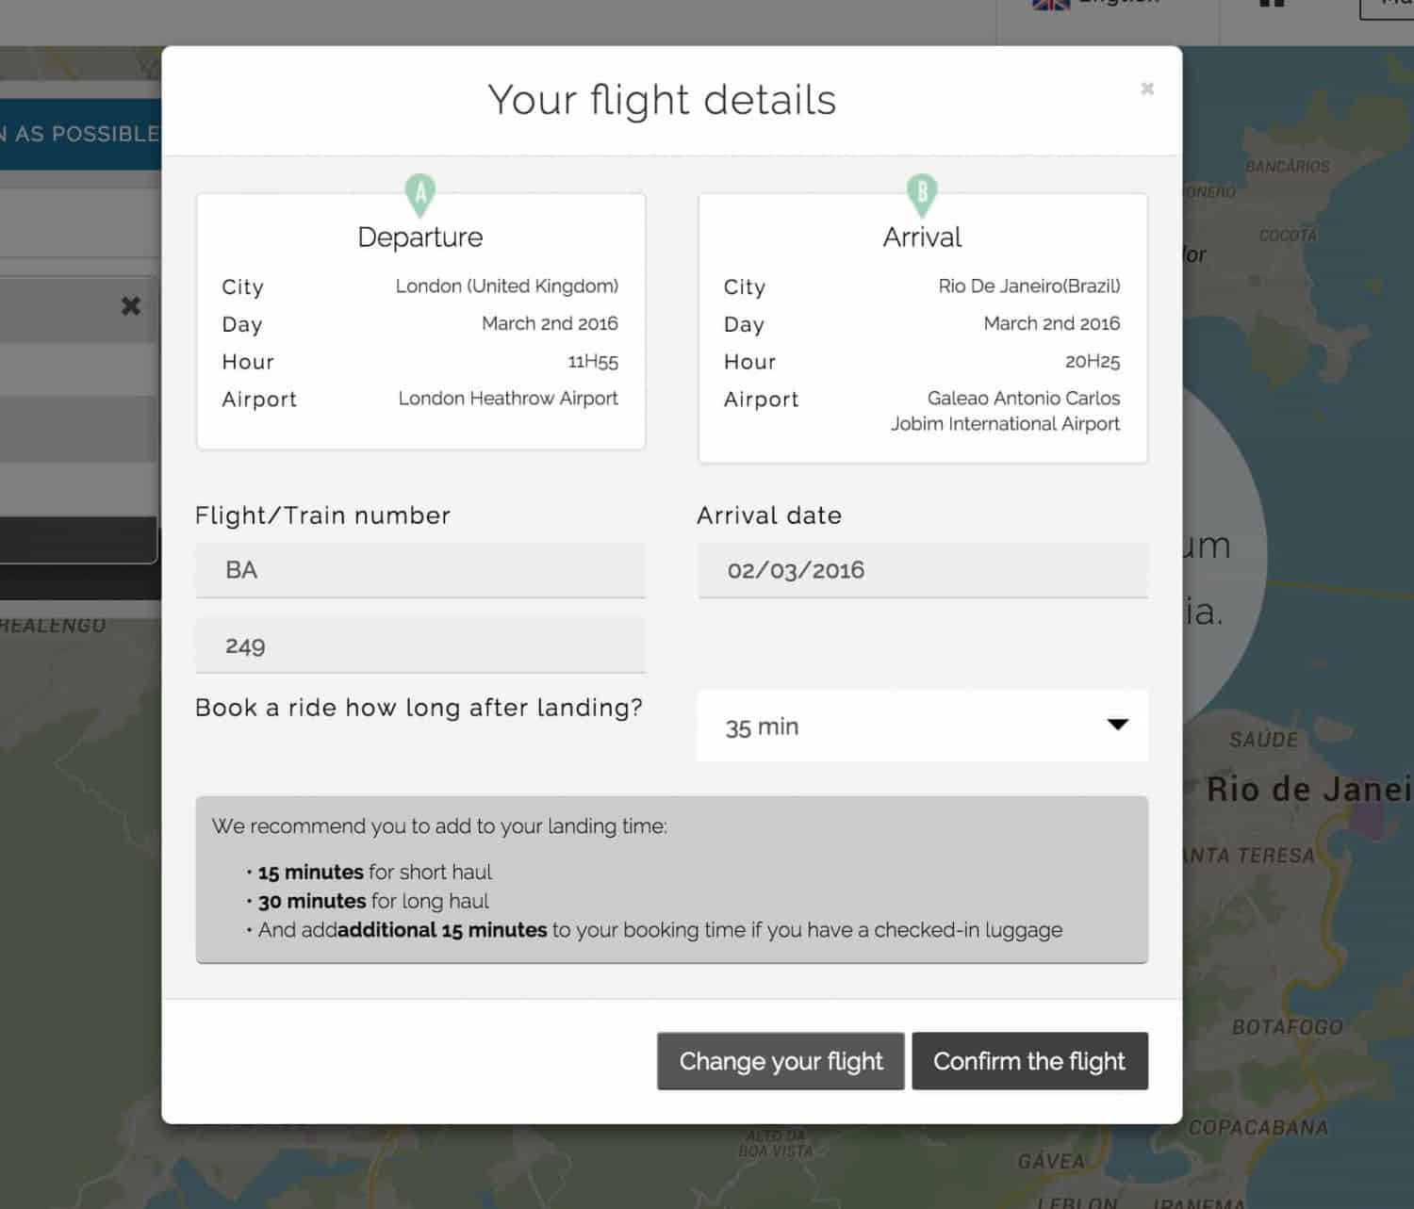Click the Galeao Antonio Carlos Jobim airport text

(1005, 411)
